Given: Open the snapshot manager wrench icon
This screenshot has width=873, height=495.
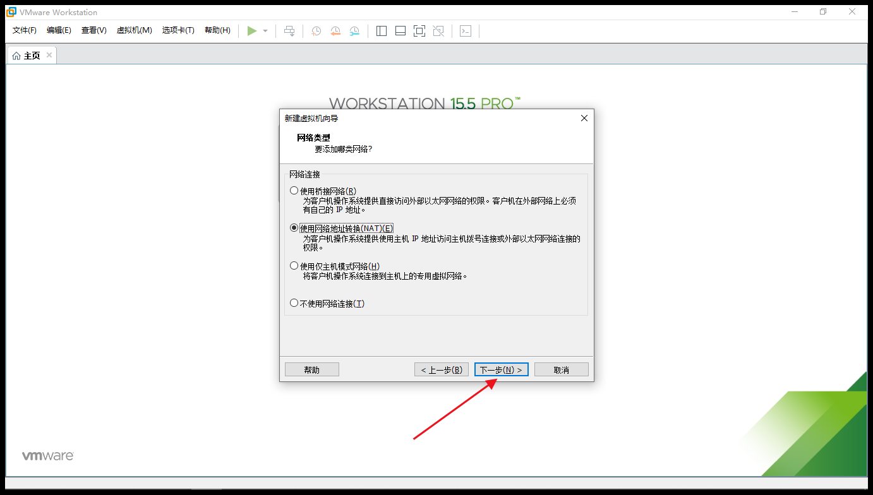Looking at the screenshot, I should (354, 31).
